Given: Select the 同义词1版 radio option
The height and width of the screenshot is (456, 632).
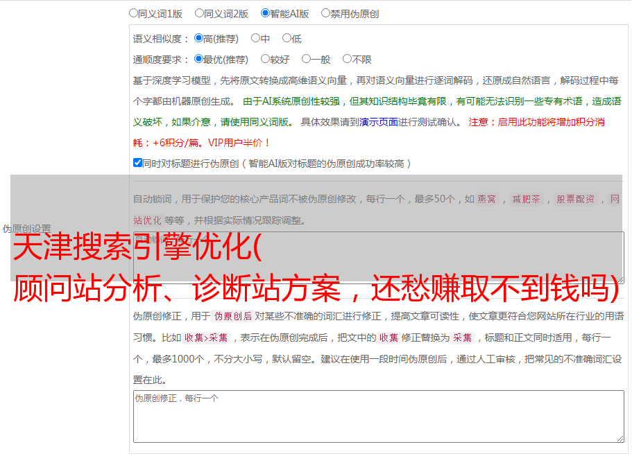Looking at the screenshot, I should click(133, 13).
